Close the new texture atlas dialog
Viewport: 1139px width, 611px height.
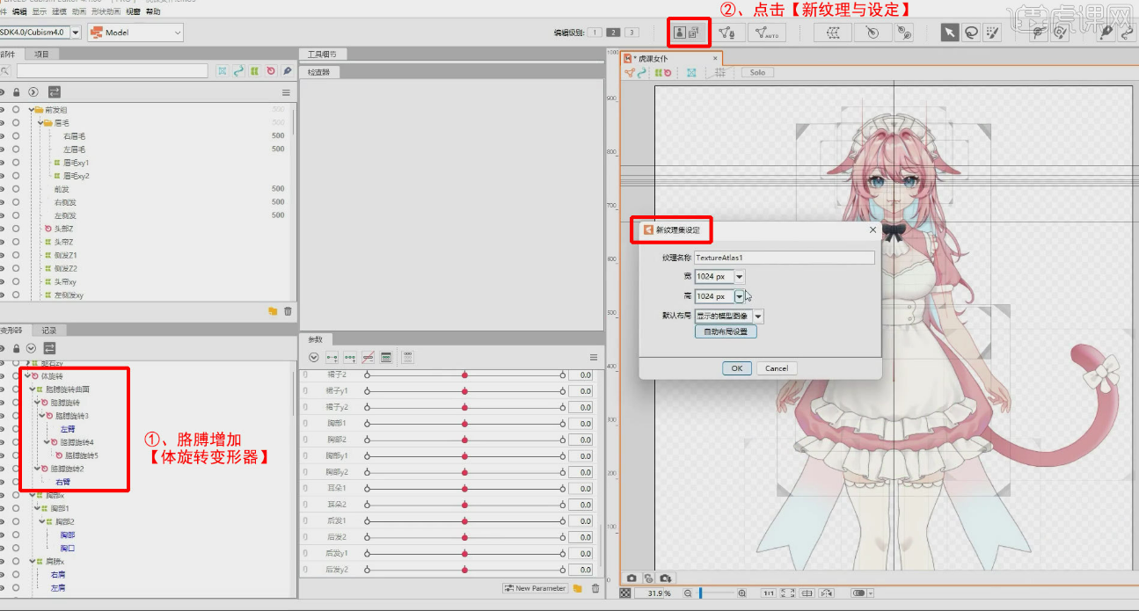pyautogui.click(x=873, y=229)
